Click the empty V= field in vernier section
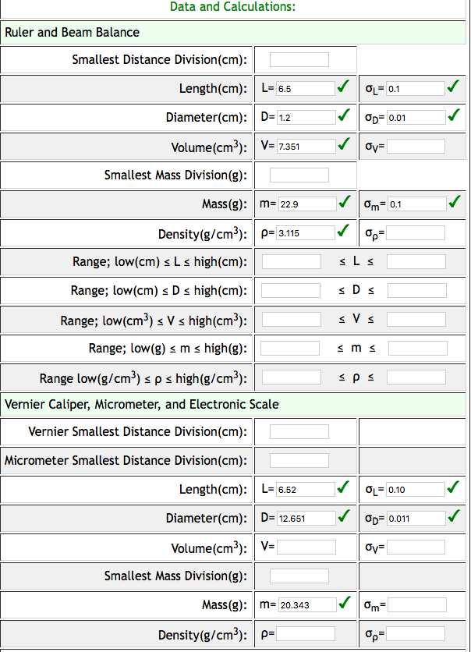This screenshot has width=471, height=652. click(x=306, y=546)
